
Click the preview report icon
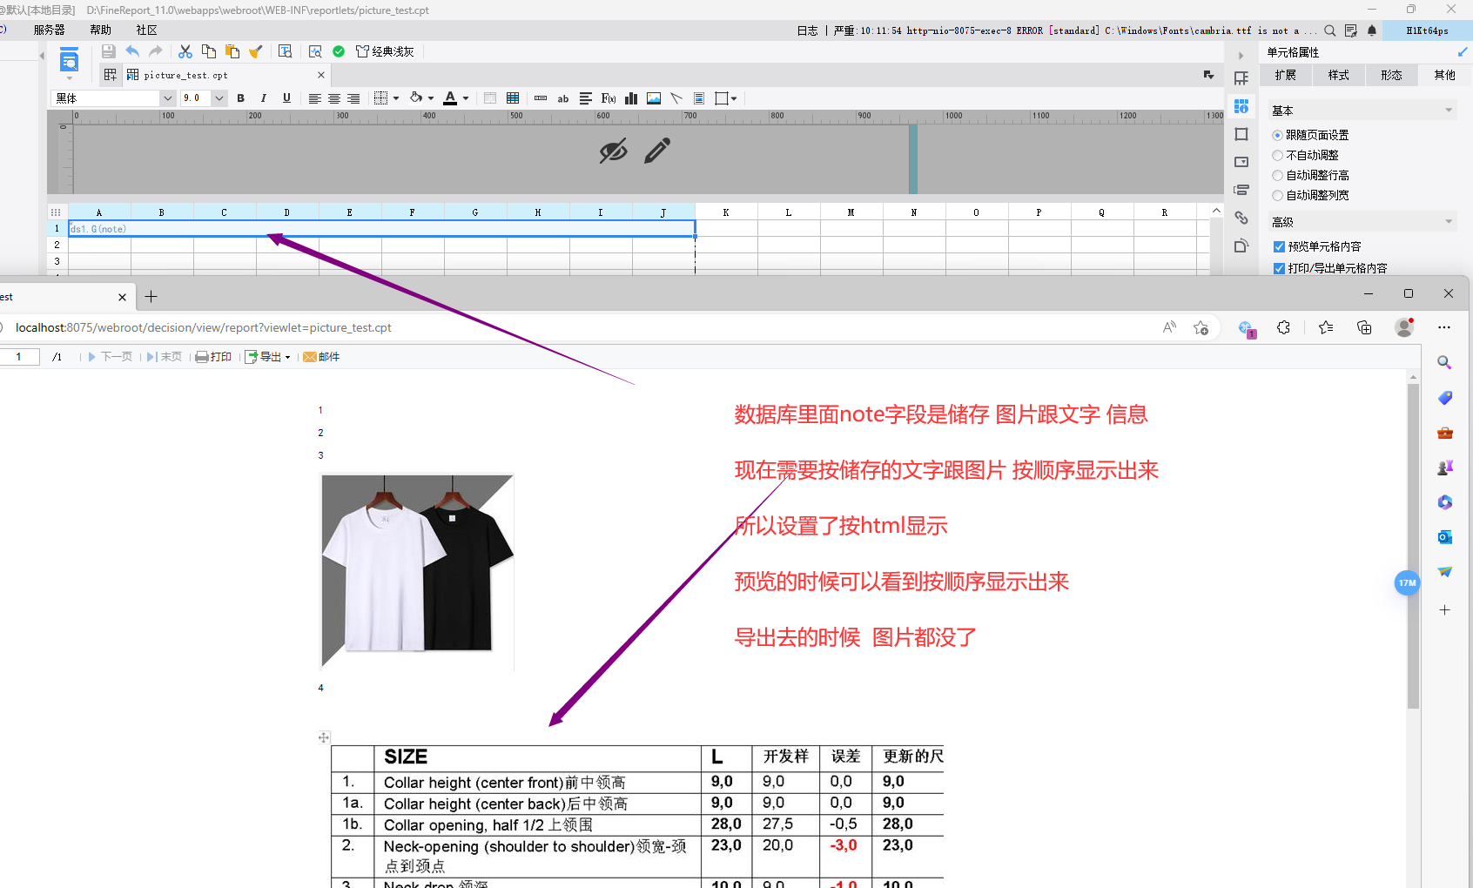coord(315,52)
